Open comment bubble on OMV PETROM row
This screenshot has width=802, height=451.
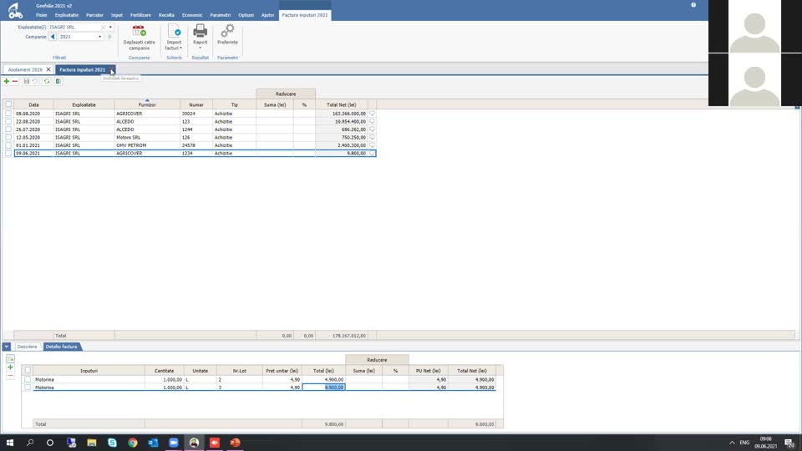[372, 145]
